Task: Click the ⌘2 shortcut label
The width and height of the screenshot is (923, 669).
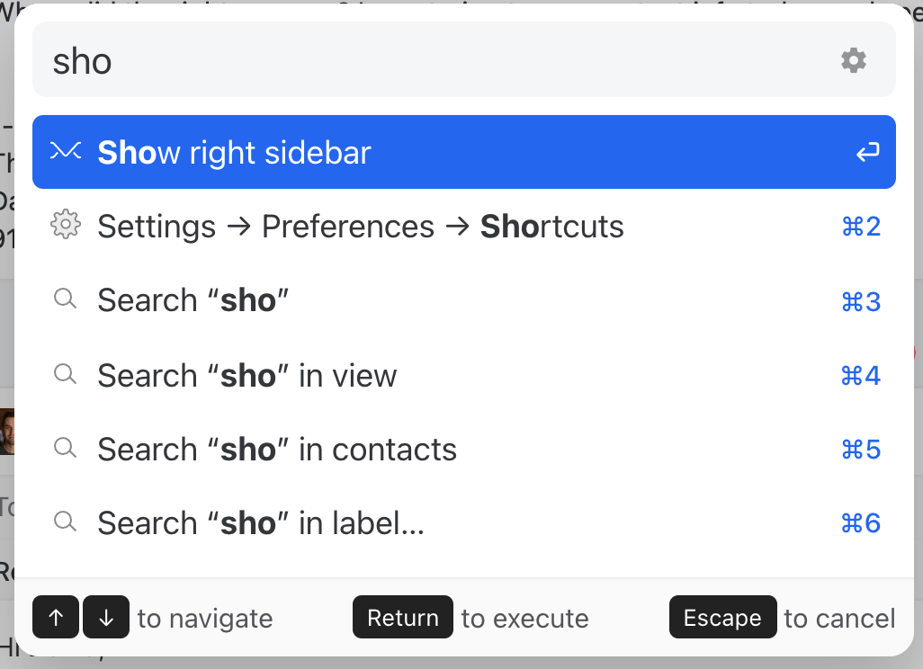Action: (860, 227)
